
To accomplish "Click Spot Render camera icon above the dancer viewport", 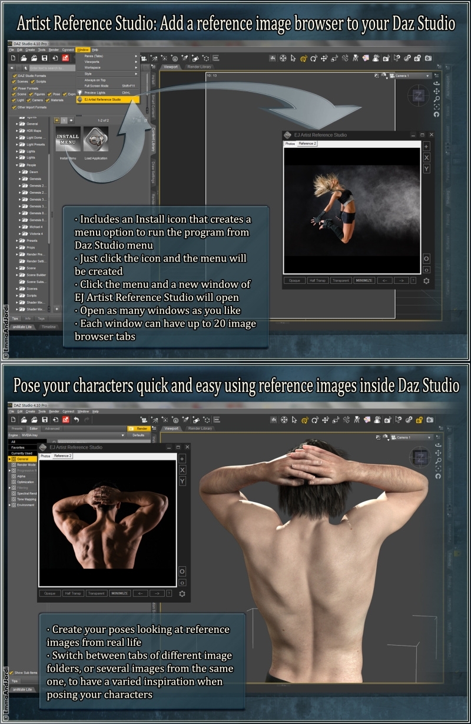I will click(386, 58).
